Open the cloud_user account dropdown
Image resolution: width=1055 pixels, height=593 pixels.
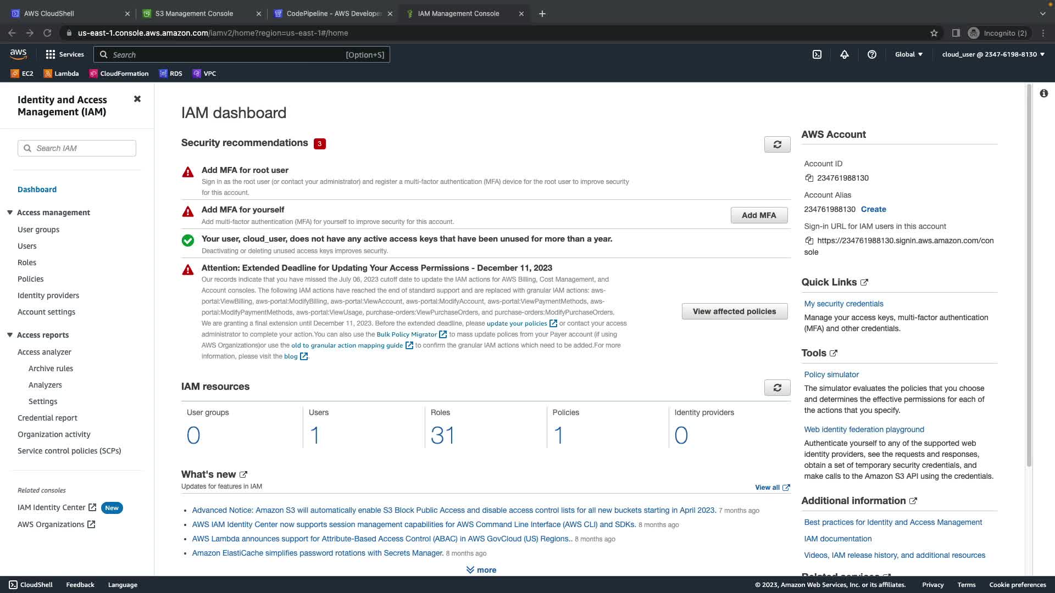coord(993,54)
